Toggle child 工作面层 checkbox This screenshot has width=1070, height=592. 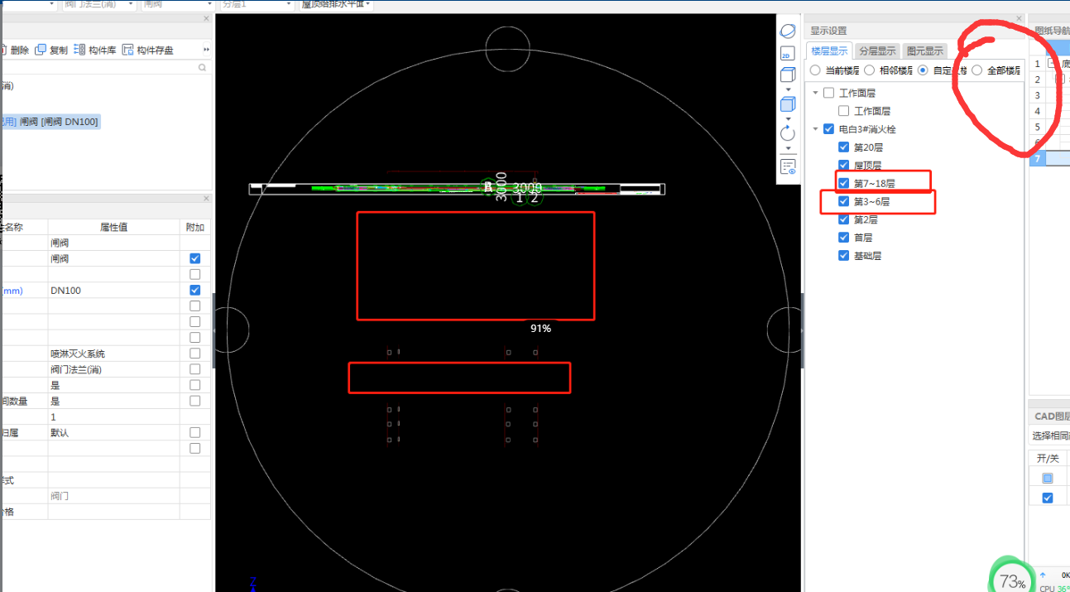click(x=844, y=111)
